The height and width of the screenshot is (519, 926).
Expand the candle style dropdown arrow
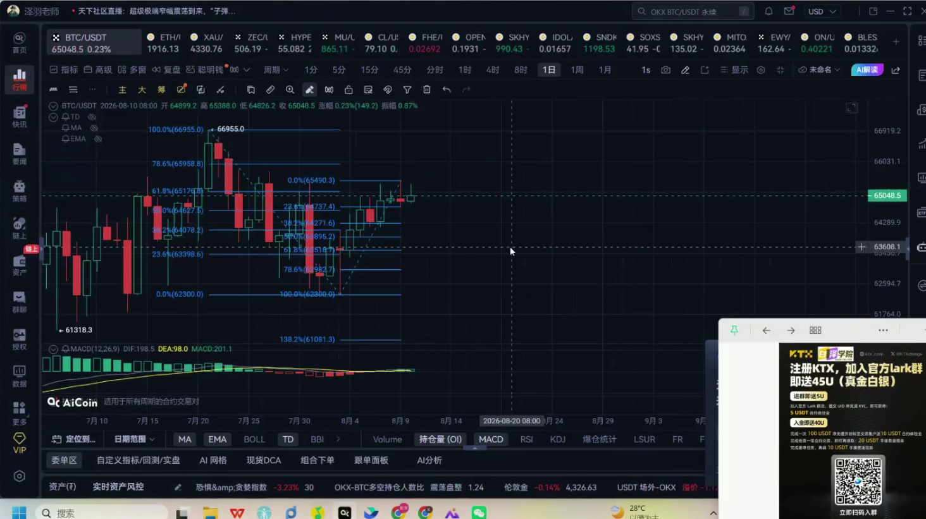(x=247, y=70)
